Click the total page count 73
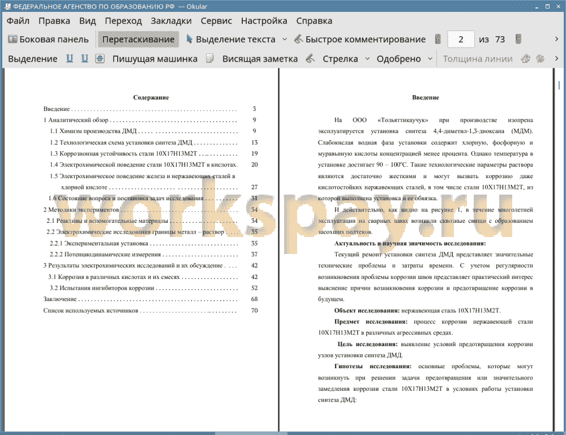Screen dimensions: 566x435 [x=500, y=40]
